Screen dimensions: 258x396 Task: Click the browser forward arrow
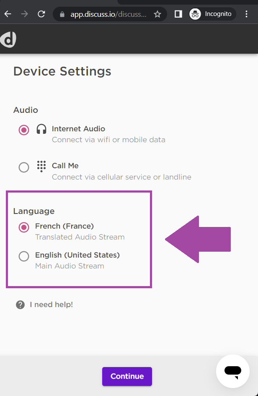[24, 14]
